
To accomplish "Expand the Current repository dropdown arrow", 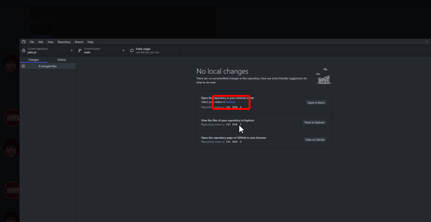I will (x=72, y=51).
